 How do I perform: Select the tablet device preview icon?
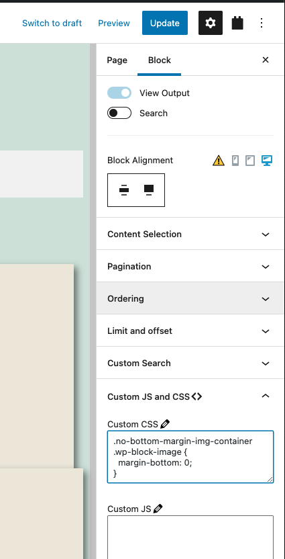250,161
